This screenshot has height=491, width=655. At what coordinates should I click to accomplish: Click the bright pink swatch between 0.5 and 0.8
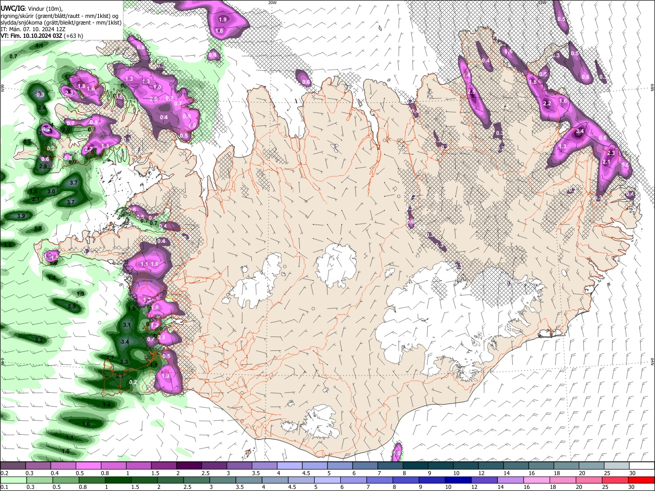tap(88, 466)
